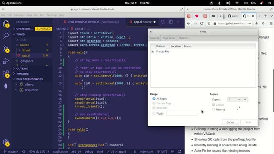The width and height of the screenshot is (274, 154).
Task: Click Firefox back navigation arrow
Action: coord(189,23)
